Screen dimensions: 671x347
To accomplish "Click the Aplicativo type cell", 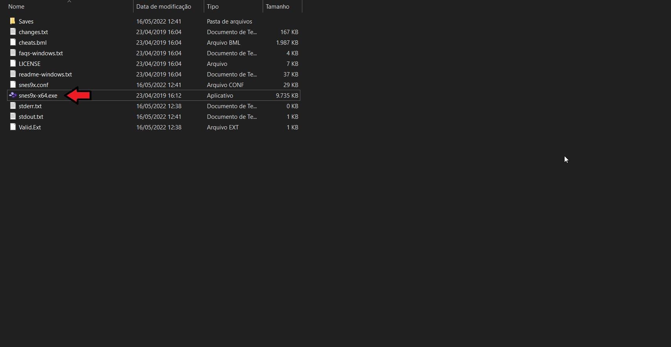I will coord(220,96).
